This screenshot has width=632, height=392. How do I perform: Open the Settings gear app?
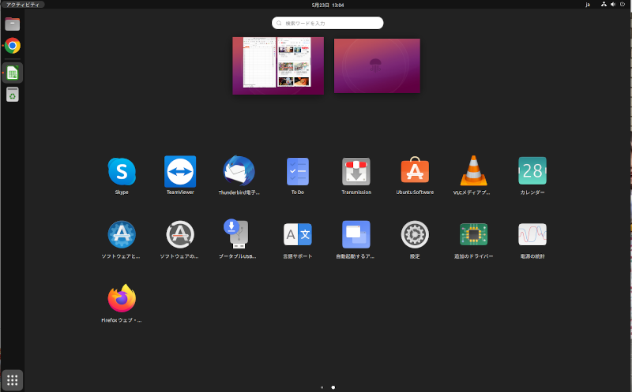coord(415,234)
